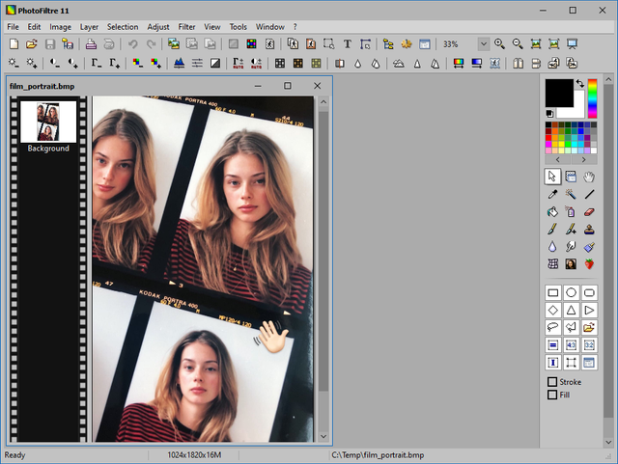618x464 pixels.
Task: Click the Load shape folder icon
Action: (589, 327)
